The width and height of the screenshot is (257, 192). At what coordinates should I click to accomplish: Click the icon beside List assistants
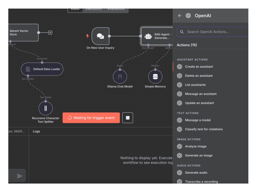tap(179, 85)
